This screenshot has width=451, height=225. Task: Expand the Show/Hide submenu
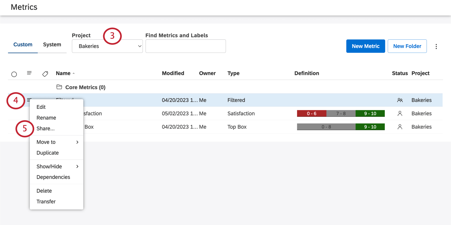[57, 166]
